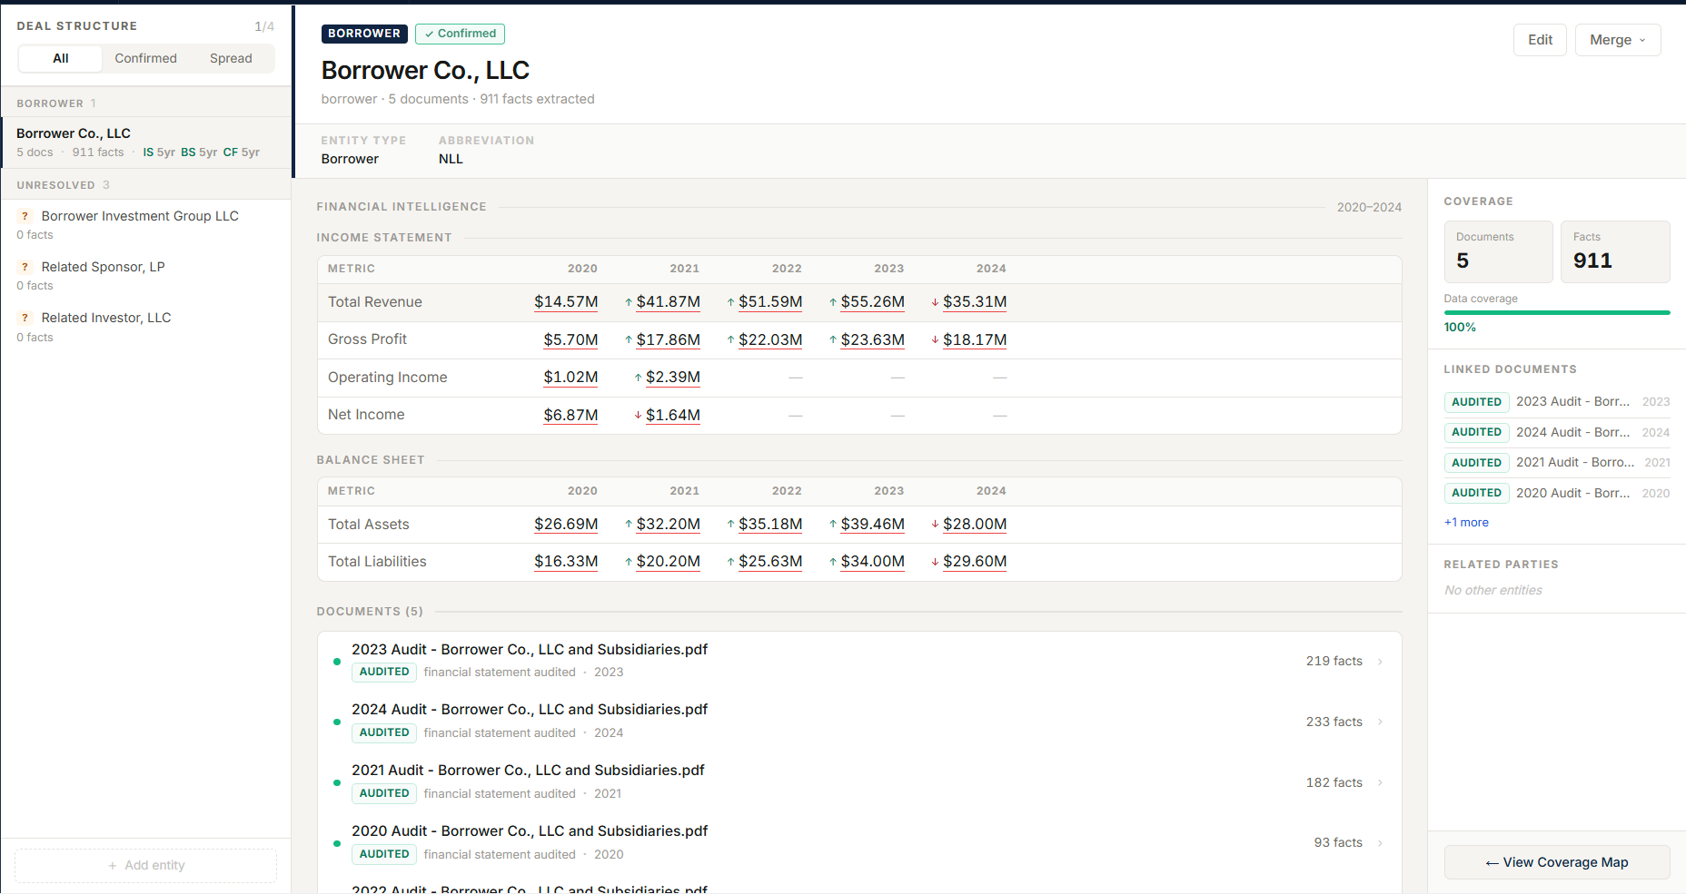Viewport: 1686px width, 894px height.
Task: Select Borrower Co., LLC entity in sidebar
Action: pyautogui.click(x=146, y=142)
